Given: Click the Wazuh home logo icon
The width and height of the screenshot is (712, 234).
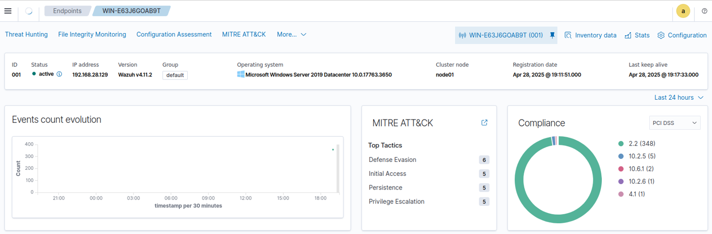Looking at the screenshot, I should [29, 11].
